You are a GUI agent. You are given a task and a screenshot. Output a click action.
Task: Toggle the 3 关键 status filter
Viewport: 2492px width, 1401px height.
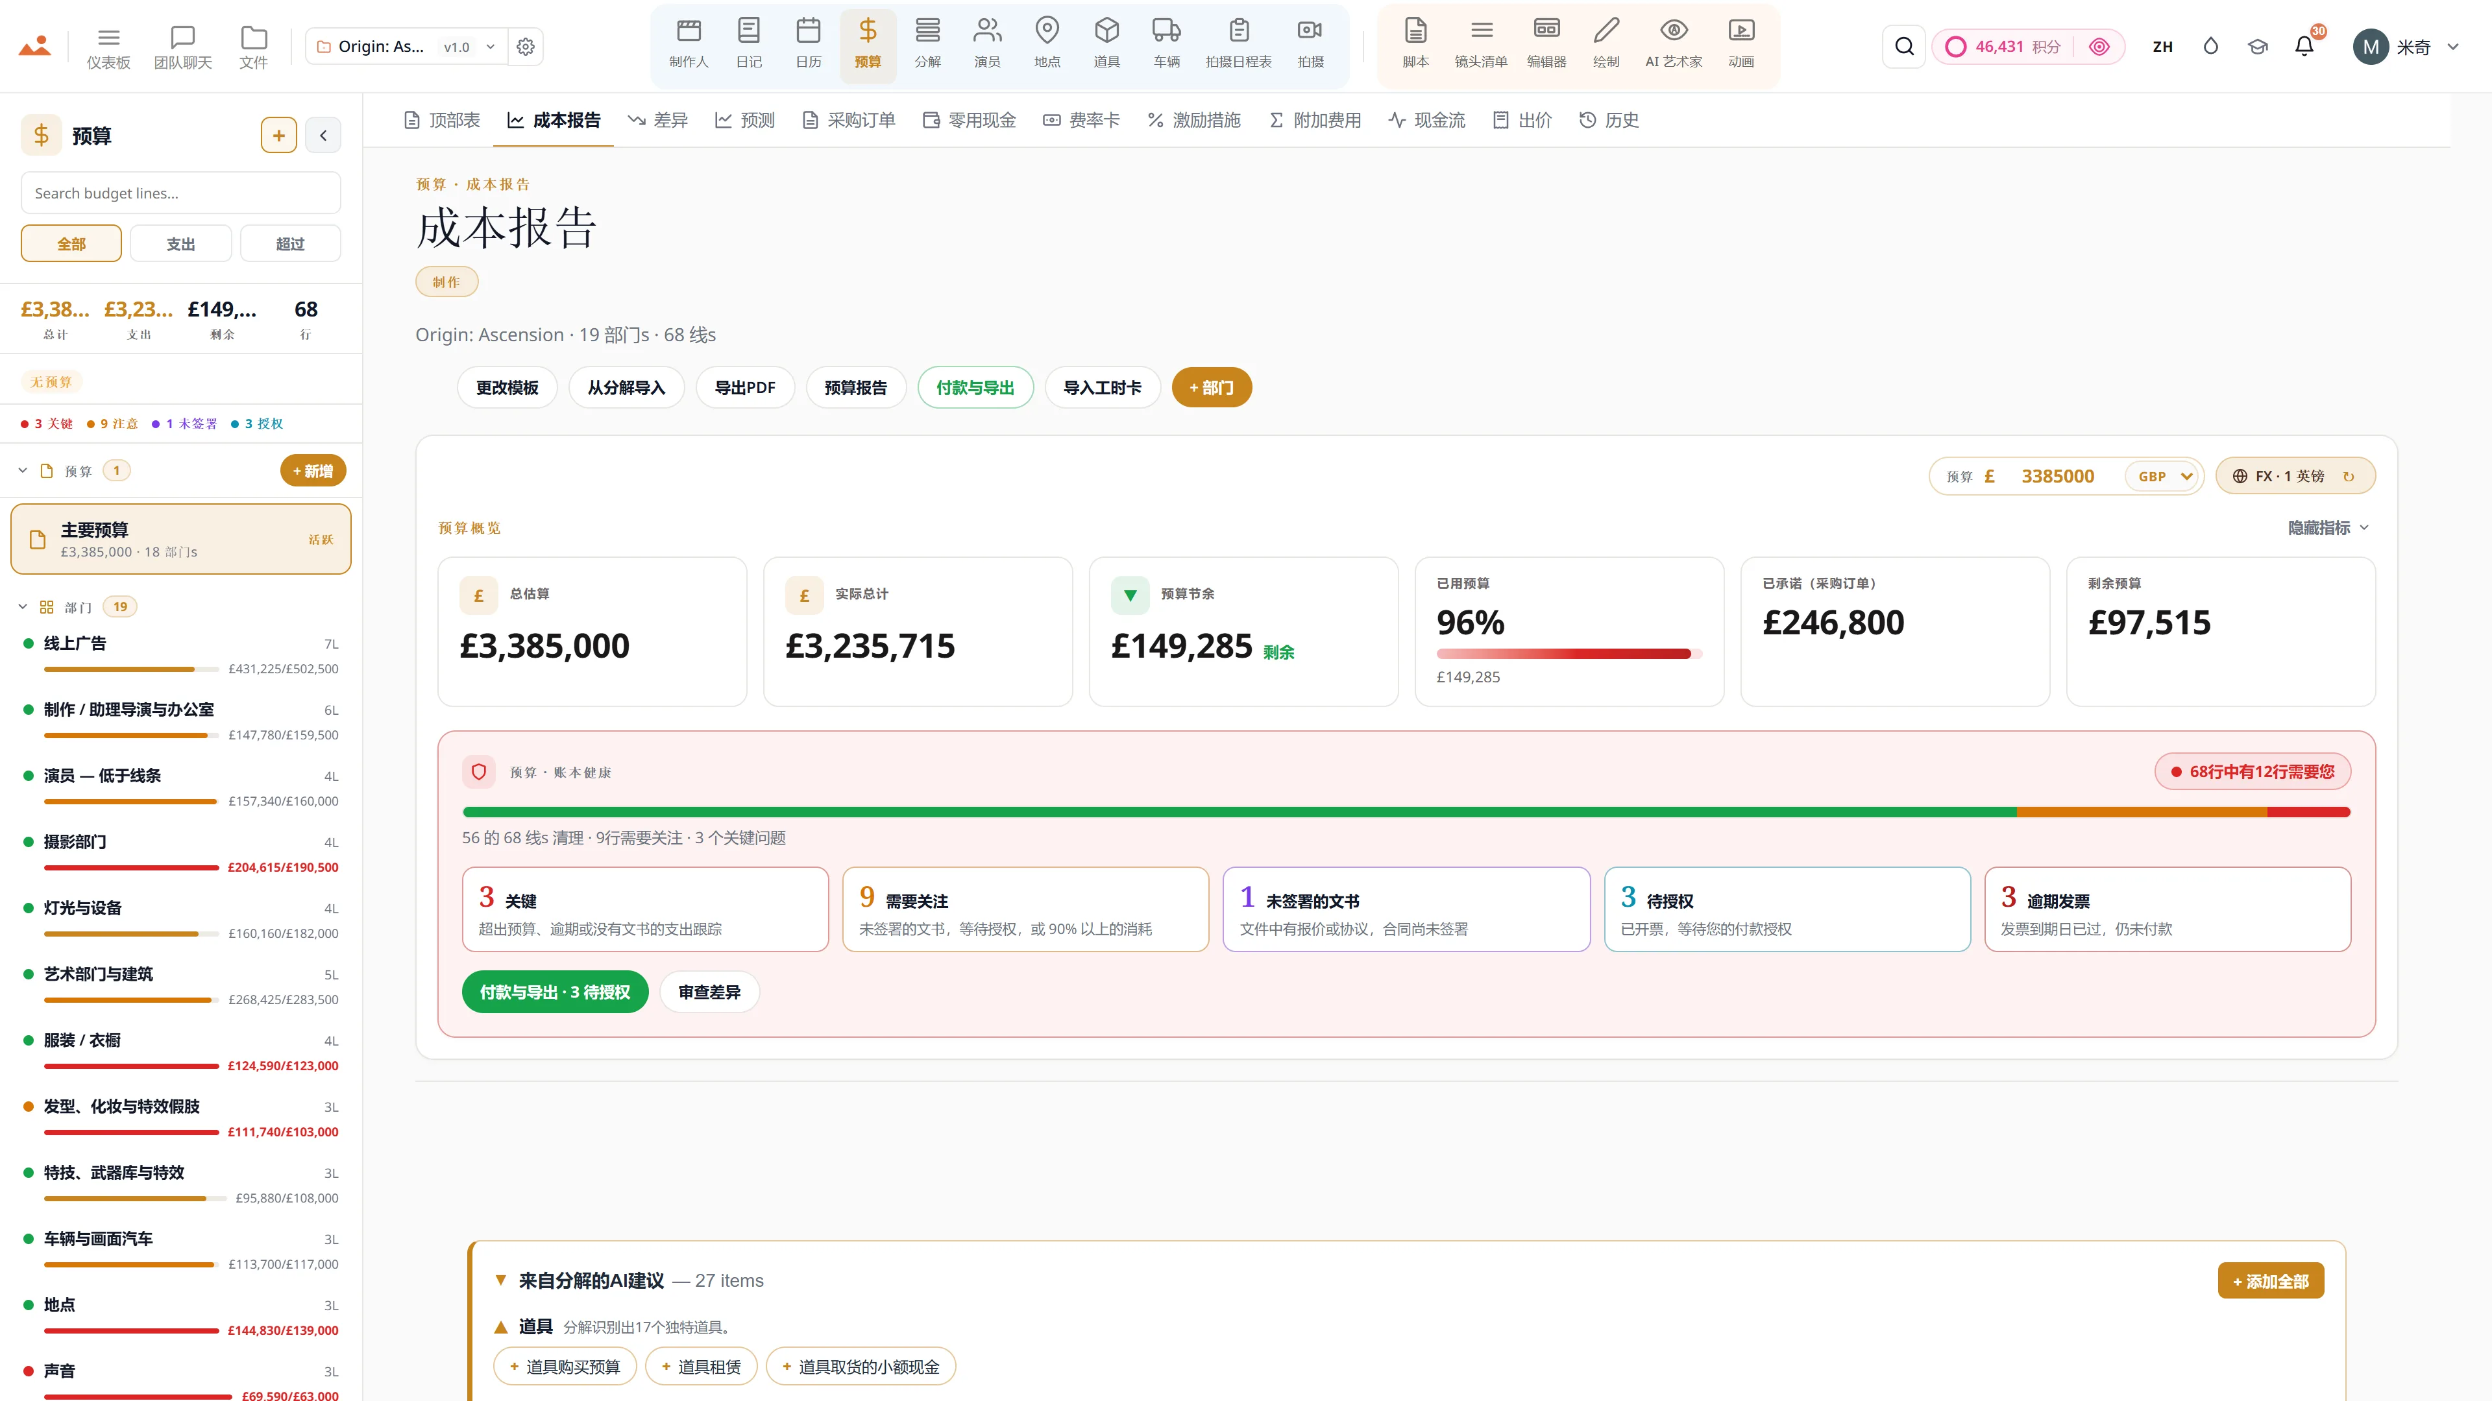pos(47,424)
